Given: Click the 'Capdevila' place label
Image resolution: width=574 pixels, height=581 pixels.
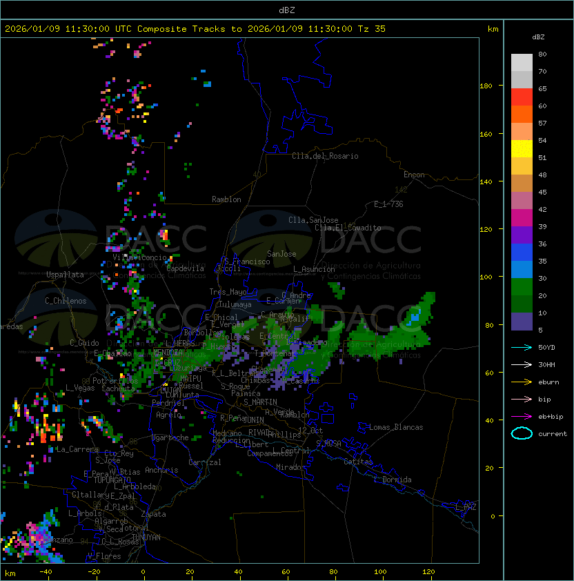Looking at the screenshot, I should click(x=186, y=268).
